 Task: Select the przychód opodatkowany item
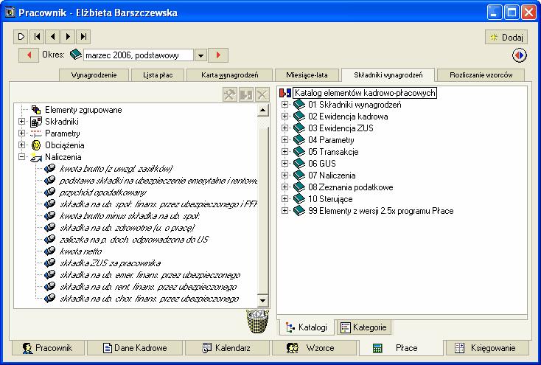pos(102,192)
